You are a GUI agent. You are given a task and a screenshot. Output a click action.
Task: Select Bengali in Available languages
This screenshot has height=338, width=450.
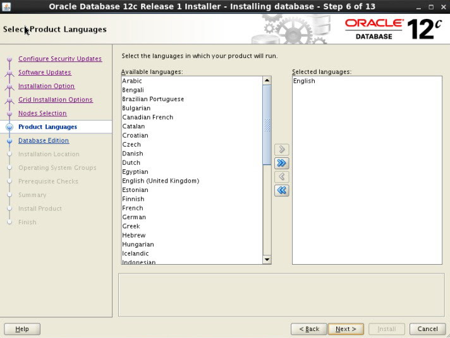192,90
